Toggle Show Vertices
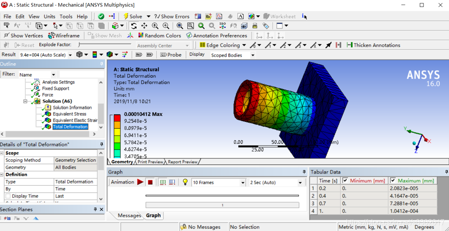This screenshot has width=449, height=231. pyautogui.click(x=23, y=36)
